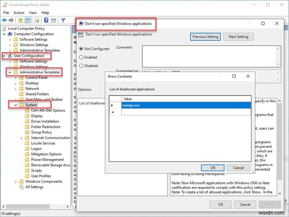Click Cancel in the policy setting dialog
Image resolution: width=289 pixels, height=217 pixels.
click(x=245, y=205)
